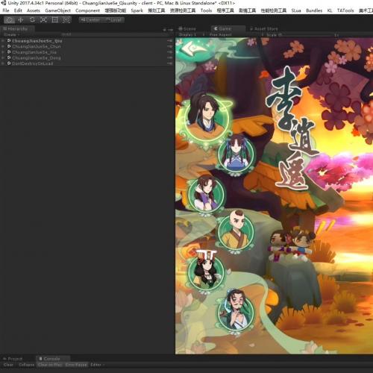Image resolution: width=373 pixels, height=373 pixels.
Task: Open the TATools menu
Action: (x=345, y=10)
